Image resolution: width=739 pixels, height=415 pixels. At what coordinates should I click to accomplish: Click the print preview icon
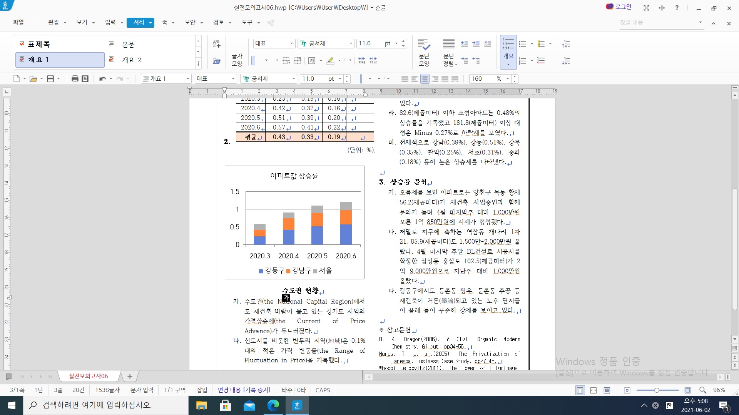[85, 79]
